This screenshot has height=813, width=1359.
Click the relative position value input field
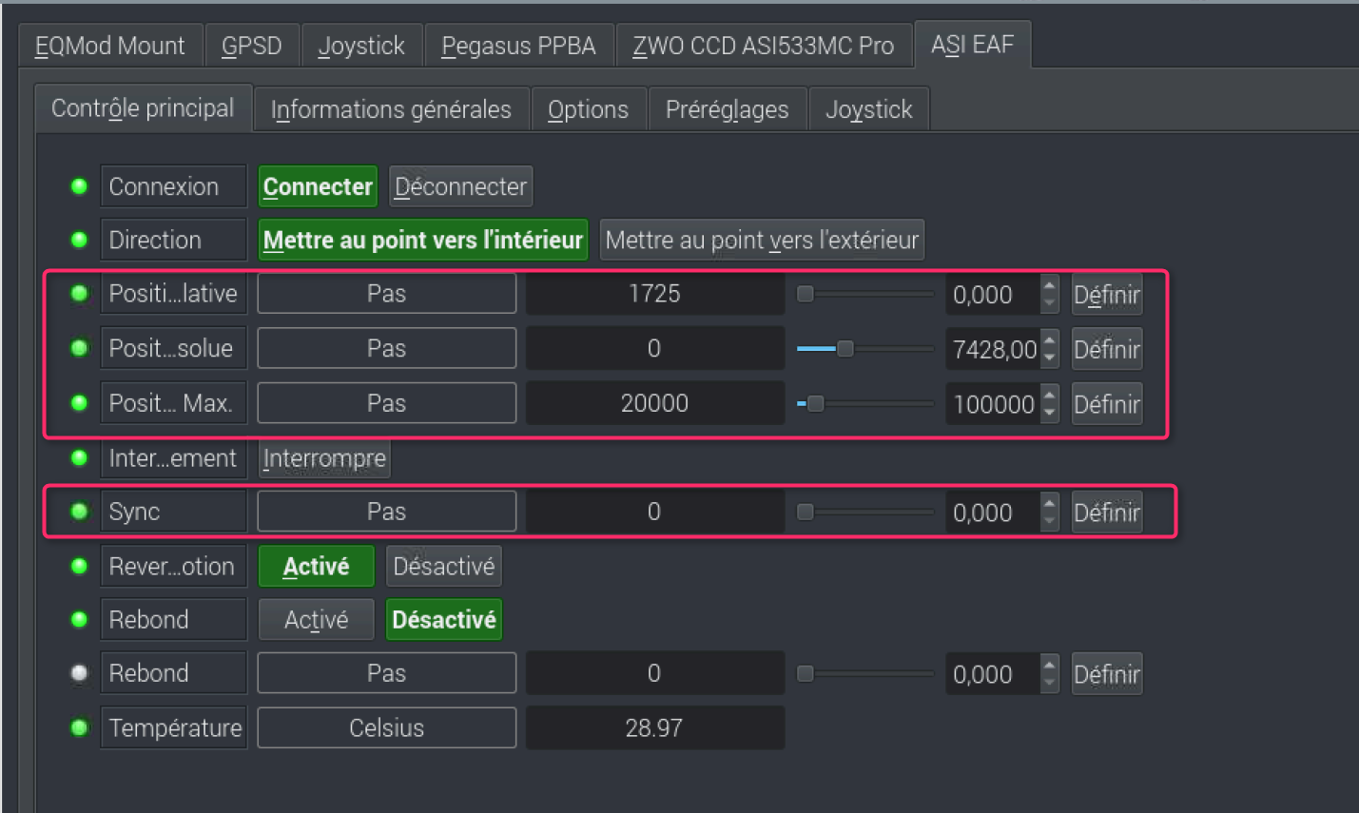[993, 295]
